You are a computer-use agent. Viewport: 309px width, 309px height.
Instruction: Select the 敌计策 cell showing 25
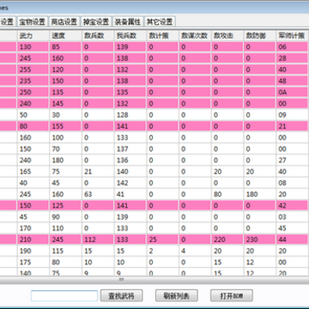pos(162,239)
